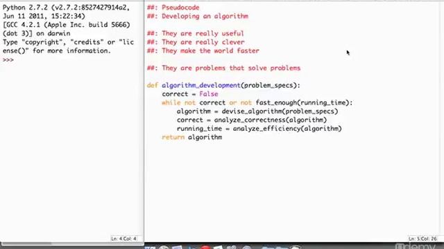This screenshot has height=249, width=444.
Task: Click the >>> prompt in the Python shell
Action: [8, 60]
